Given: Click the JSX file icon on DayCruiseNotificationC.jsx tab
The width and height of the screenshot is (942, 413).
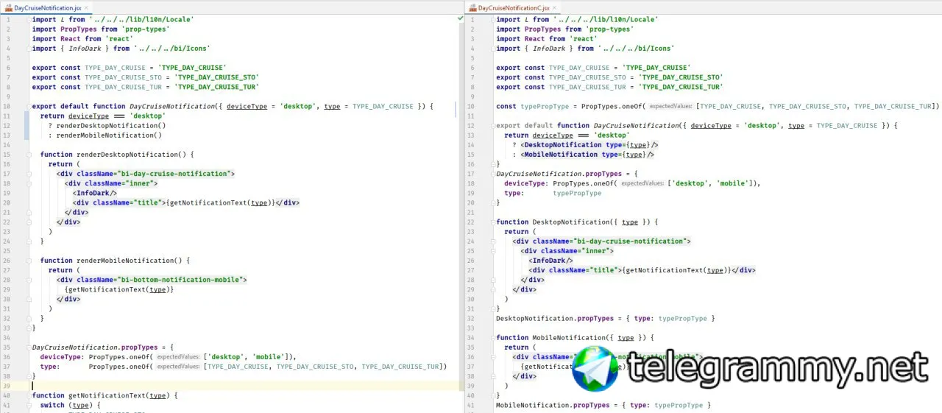Looking at the screenshot, I should [472, 7].
